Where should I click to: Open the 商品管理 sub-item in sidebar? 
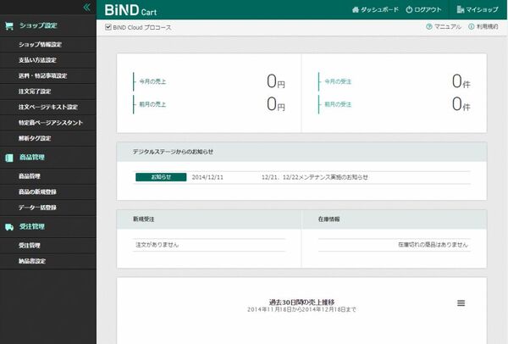[29, 176]
